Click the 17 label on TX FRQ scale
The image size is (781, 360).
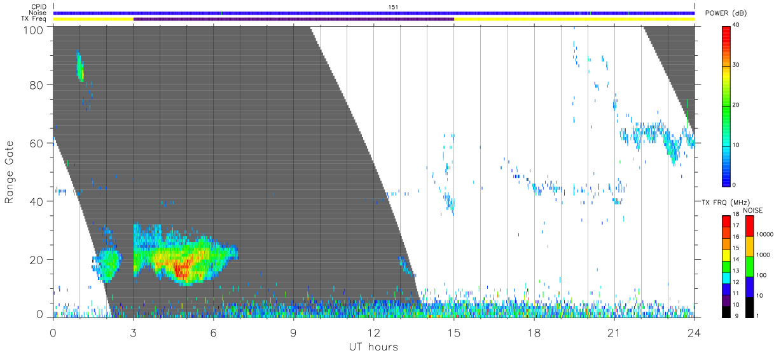pos(736,225)
